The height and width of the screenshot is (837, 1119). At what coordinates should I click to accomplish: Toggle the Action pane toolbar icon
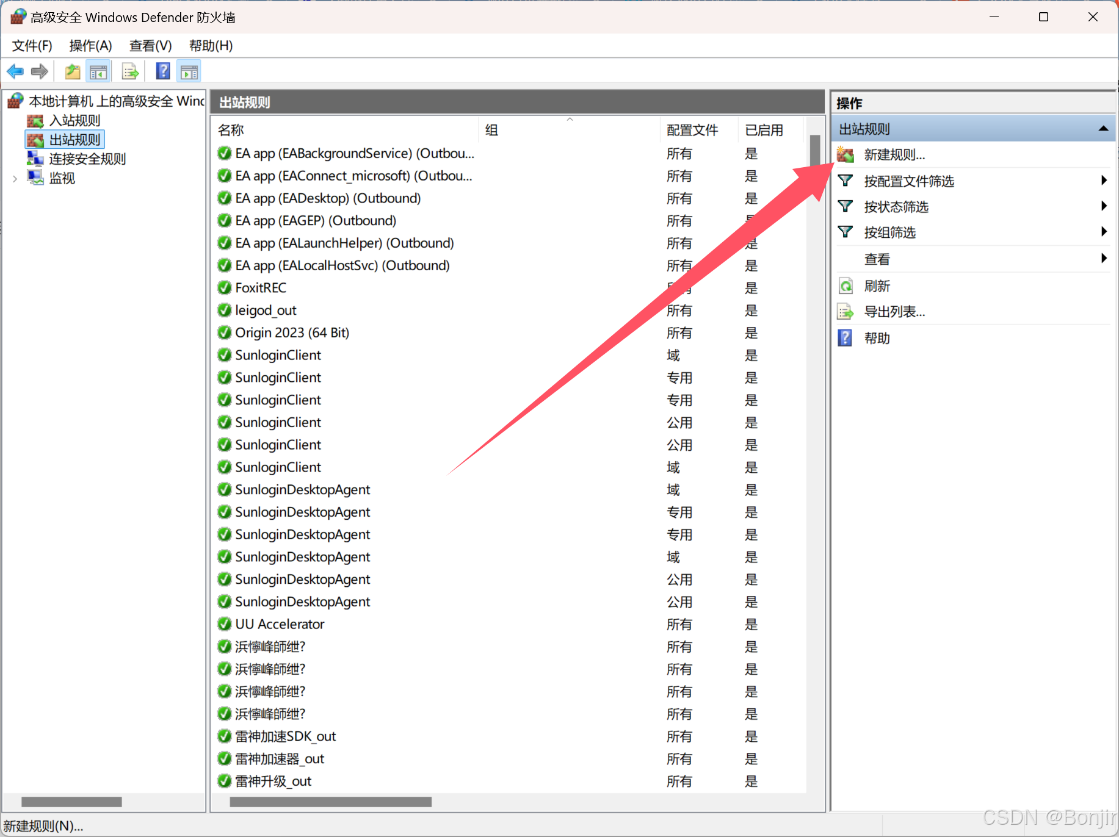tap(189, 72)
